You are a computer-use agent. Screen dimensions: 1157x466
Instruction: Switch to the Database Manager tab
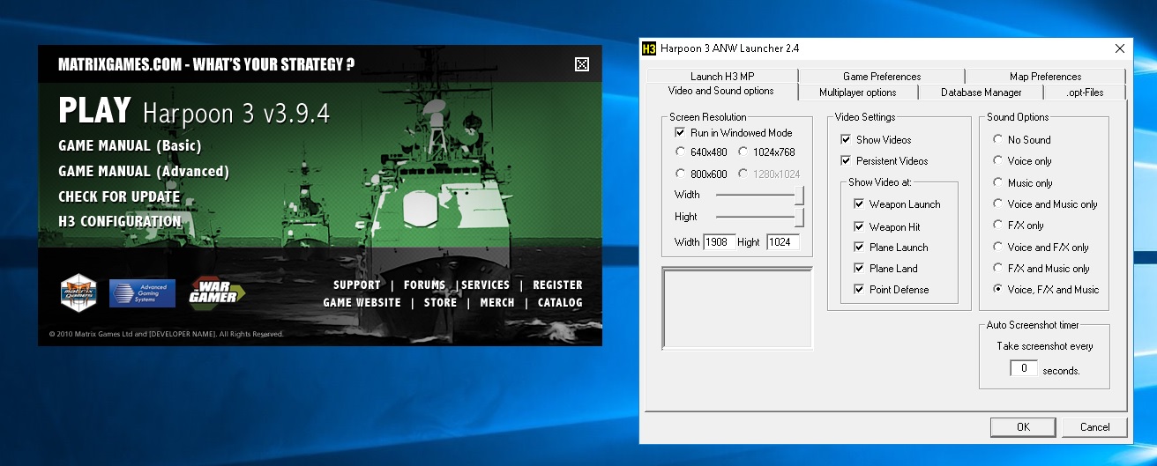pyautogui.click(x=981, y=92)
